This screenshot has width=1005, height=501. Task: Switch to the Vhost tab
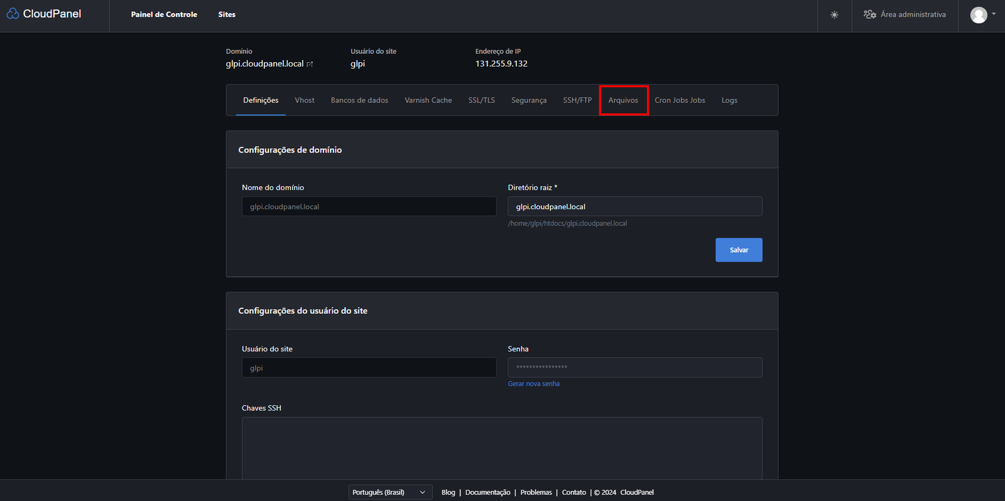tap(305, 100)
